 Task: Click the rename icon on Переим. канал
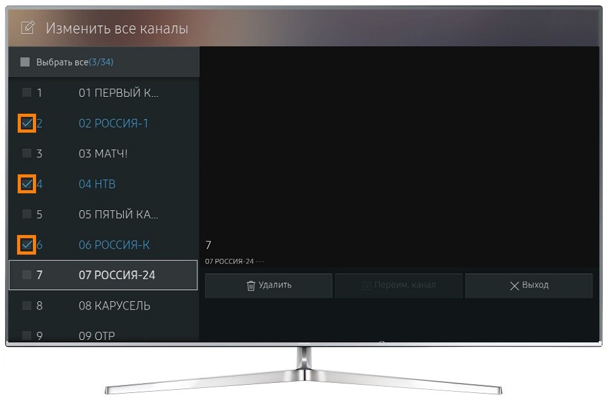366,286
